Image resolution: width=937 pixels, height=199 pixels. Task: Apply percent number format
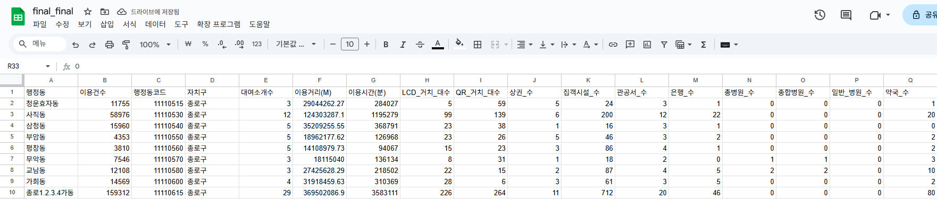point(205,45)
